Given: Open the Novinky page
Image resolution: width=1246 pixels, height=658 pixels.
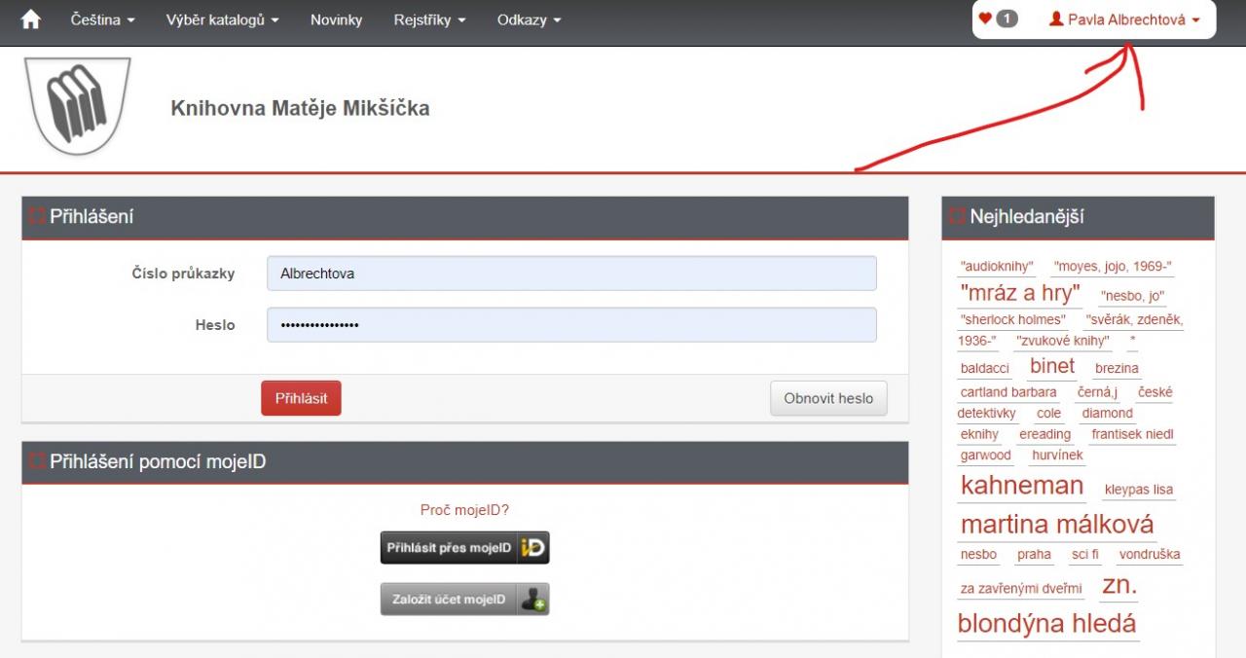Looking at the screenshot, I should [x=336, y=20].
